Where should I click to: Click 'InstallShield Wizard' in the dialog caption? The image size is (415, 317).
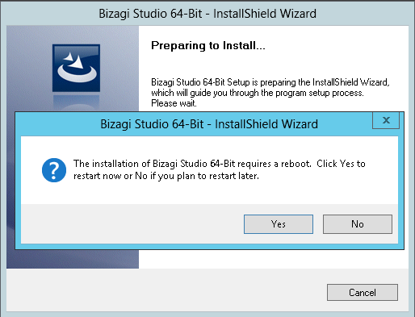(266, 124)
